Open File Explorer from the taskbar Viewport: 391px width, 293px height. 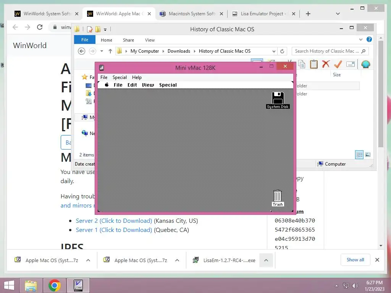coord(31,285)
